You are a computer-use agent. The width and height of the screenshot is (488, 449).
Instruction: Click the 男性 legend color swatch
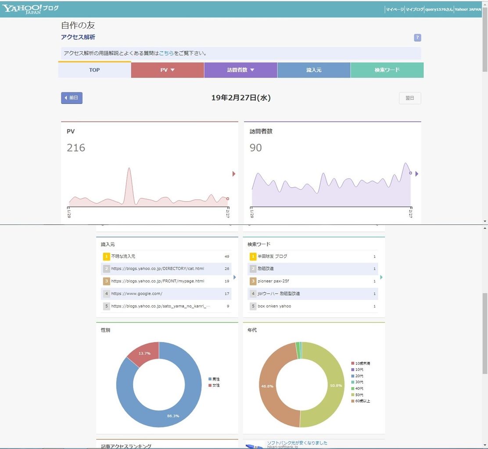210,379
